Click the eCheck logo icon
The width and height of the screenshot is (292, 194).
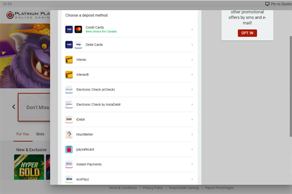pyautogui.click(x=69, y=89)
